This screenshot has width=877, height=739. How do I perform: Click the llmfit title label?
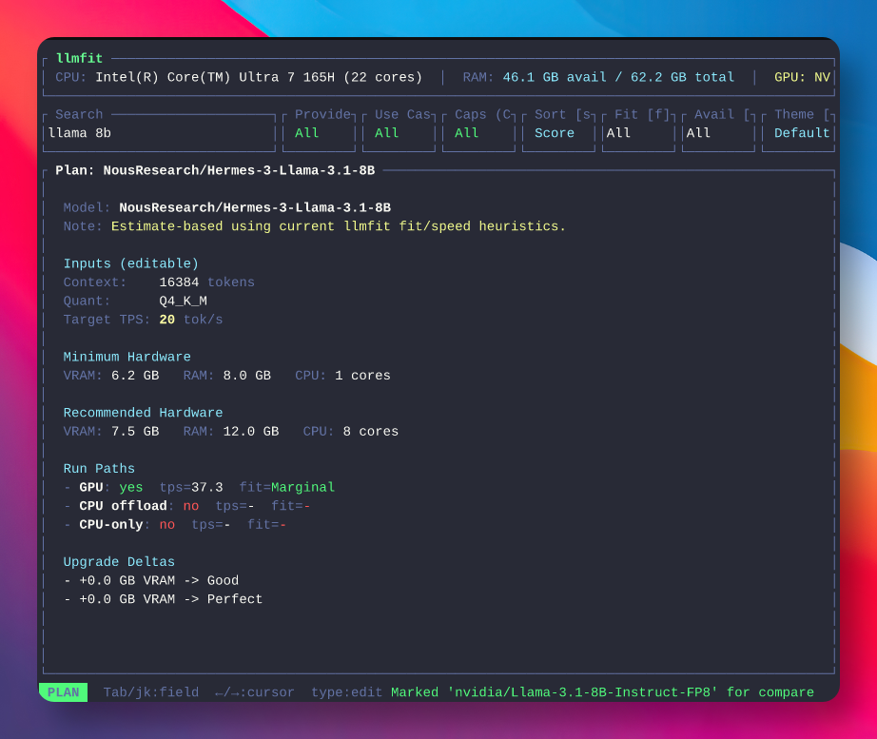[x=79, y=59]
